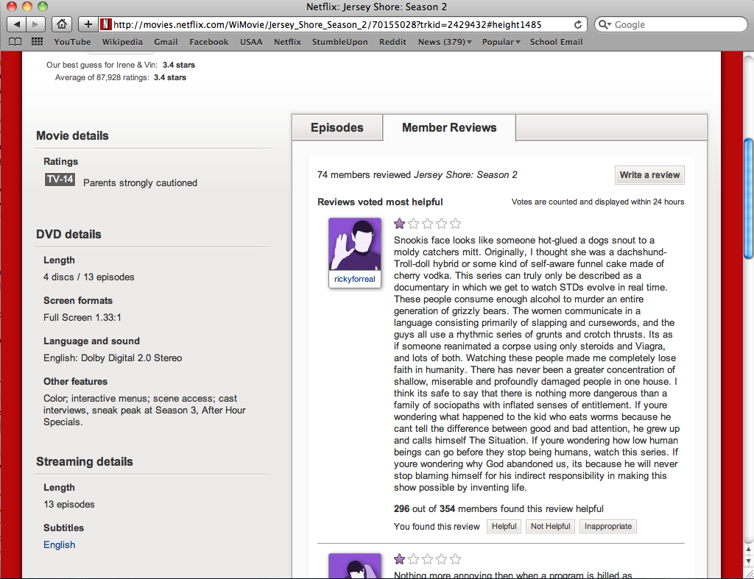Click the fourth star of rickyforreal's rating
This screenshot has width=754, height=579.
[441, 224]
